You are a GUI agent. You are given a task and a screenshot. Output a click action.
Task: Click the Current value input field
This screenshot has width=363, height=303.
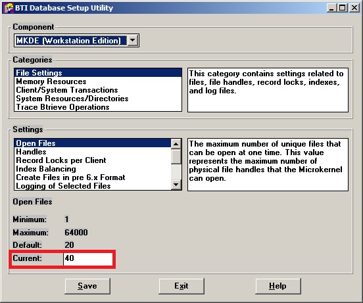click(88, 258)
